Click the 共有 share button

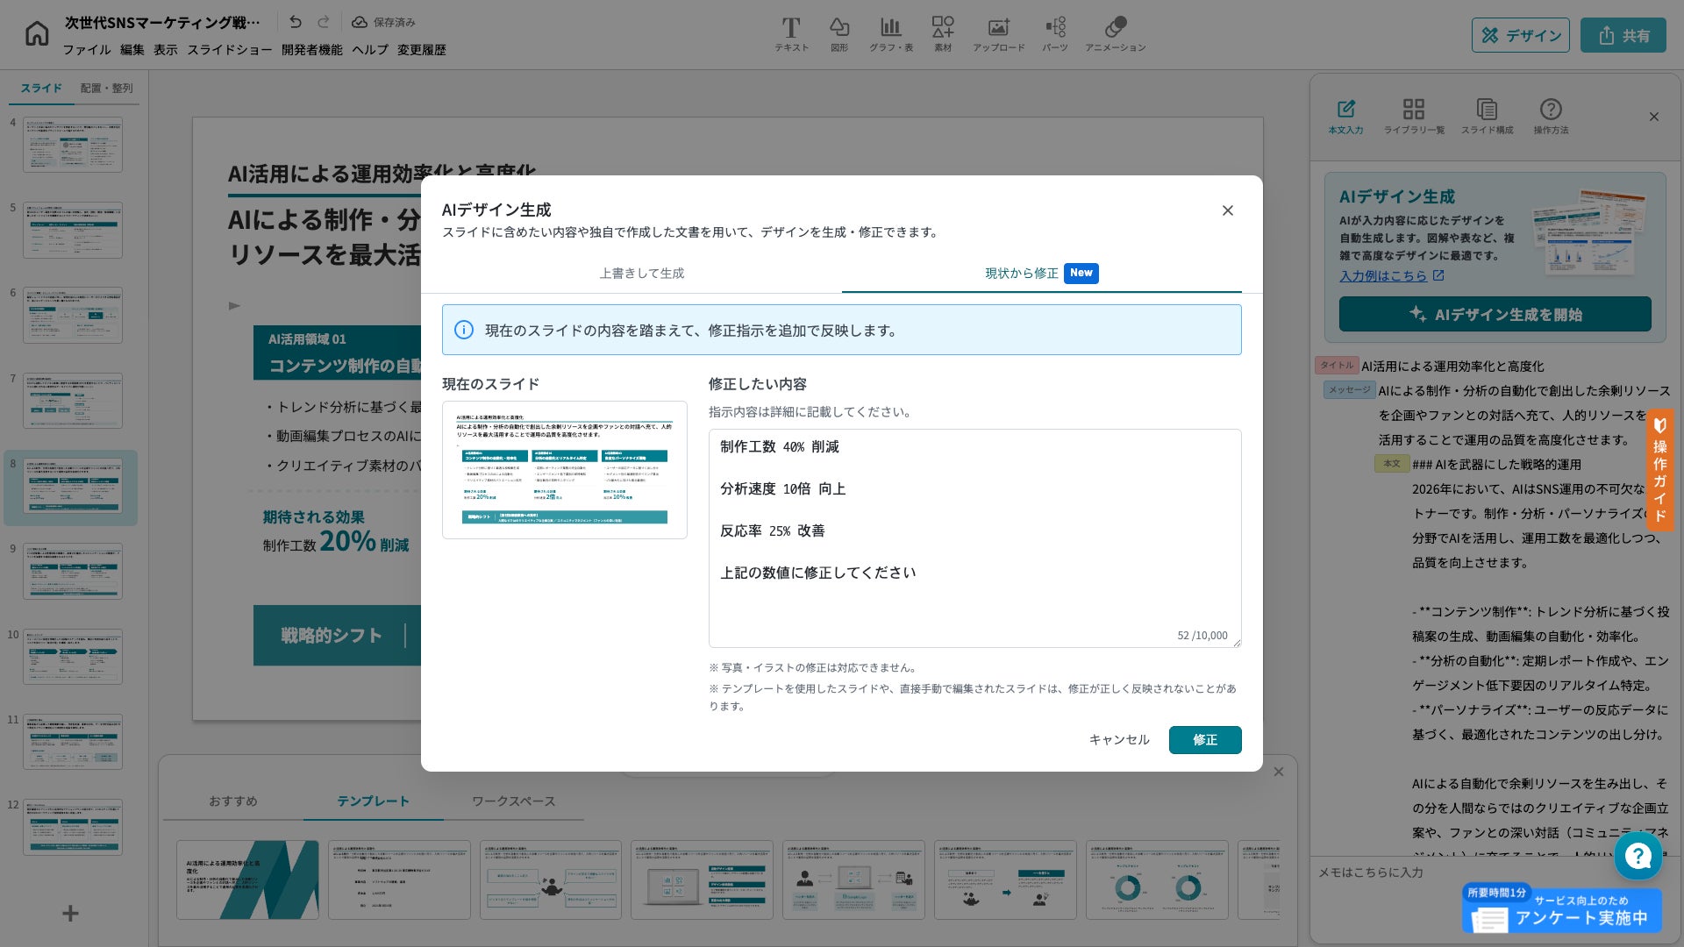(x=1623, y=35)
